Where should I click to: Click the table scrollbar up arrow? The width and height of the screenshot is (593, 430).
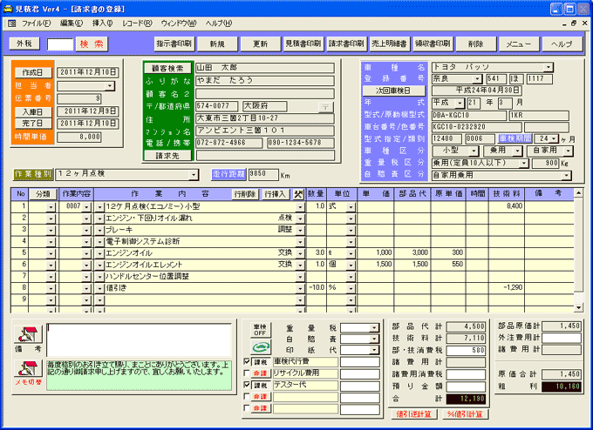click(578, 193)
